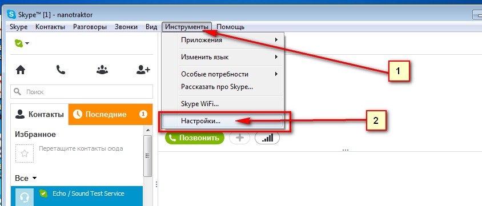Click the plus button next to Позвонить

point(240,138)
